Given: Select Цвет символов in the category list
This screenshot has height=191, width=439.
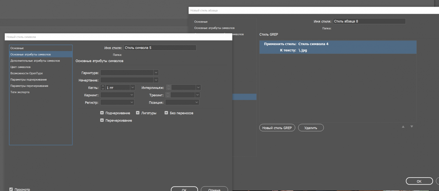Looking at the screenshot, I should pos(20,67).
